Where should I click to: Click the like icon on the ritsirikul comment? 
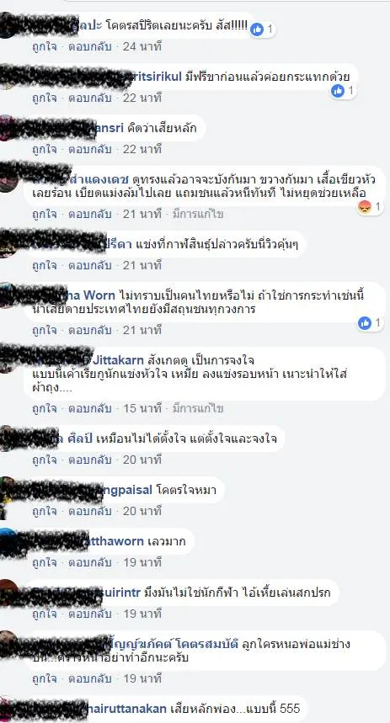tap(338, 91)
